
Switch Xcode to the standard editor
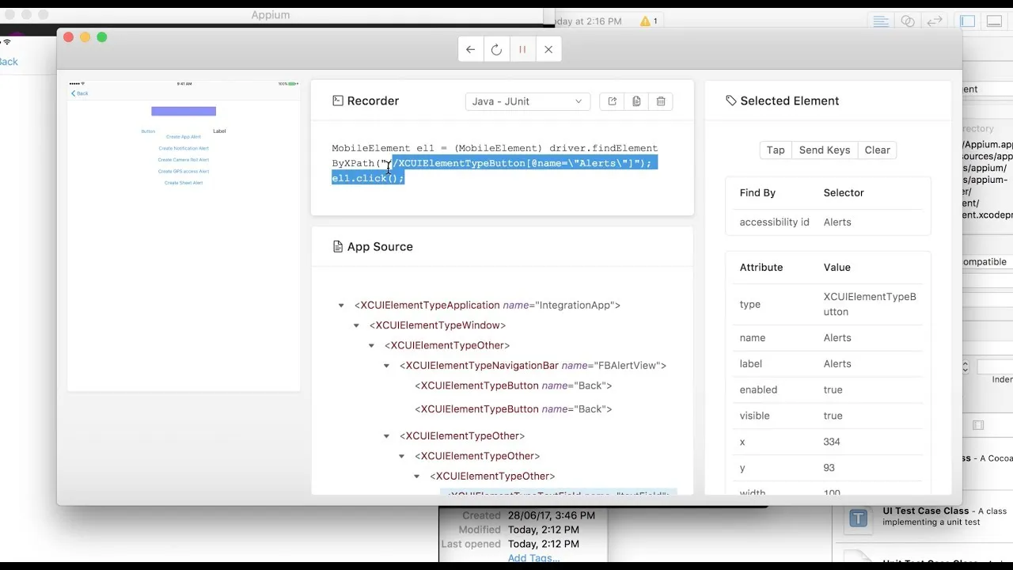[x=881, y=21]
